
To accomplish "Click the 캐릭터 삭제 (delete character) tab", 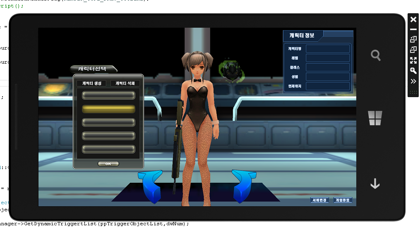I will (125, 83).
